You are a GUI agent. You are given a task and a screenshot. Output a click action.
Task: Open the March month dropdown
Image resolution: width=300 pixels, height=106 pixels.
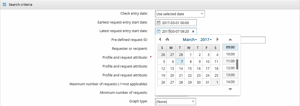pos(190,40)
